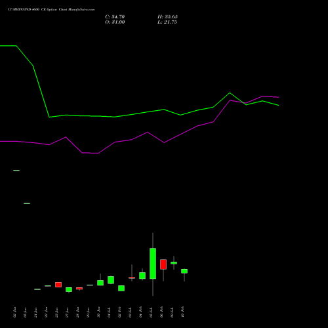
Task: Select the green candle for 01 Feb
Action: [111, 280]
